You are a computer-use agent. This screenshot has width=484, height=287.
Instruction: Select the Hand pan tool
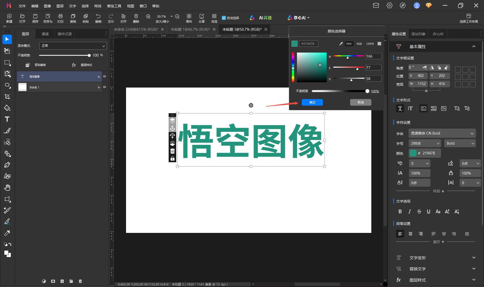tap(7, 188)
